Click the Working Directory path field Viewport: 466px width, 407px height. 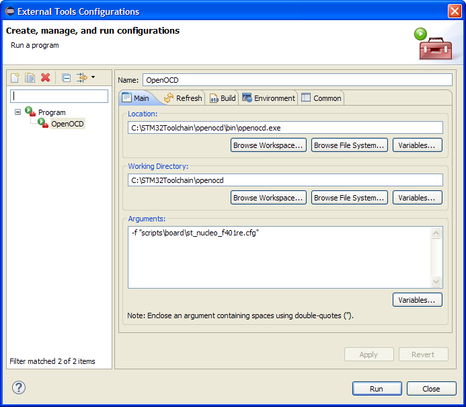285,180
